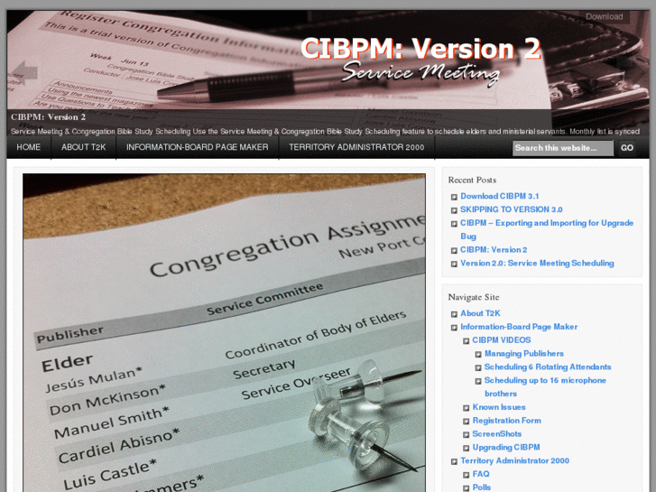Open the Managing Publishers video link

click(523, 353)
